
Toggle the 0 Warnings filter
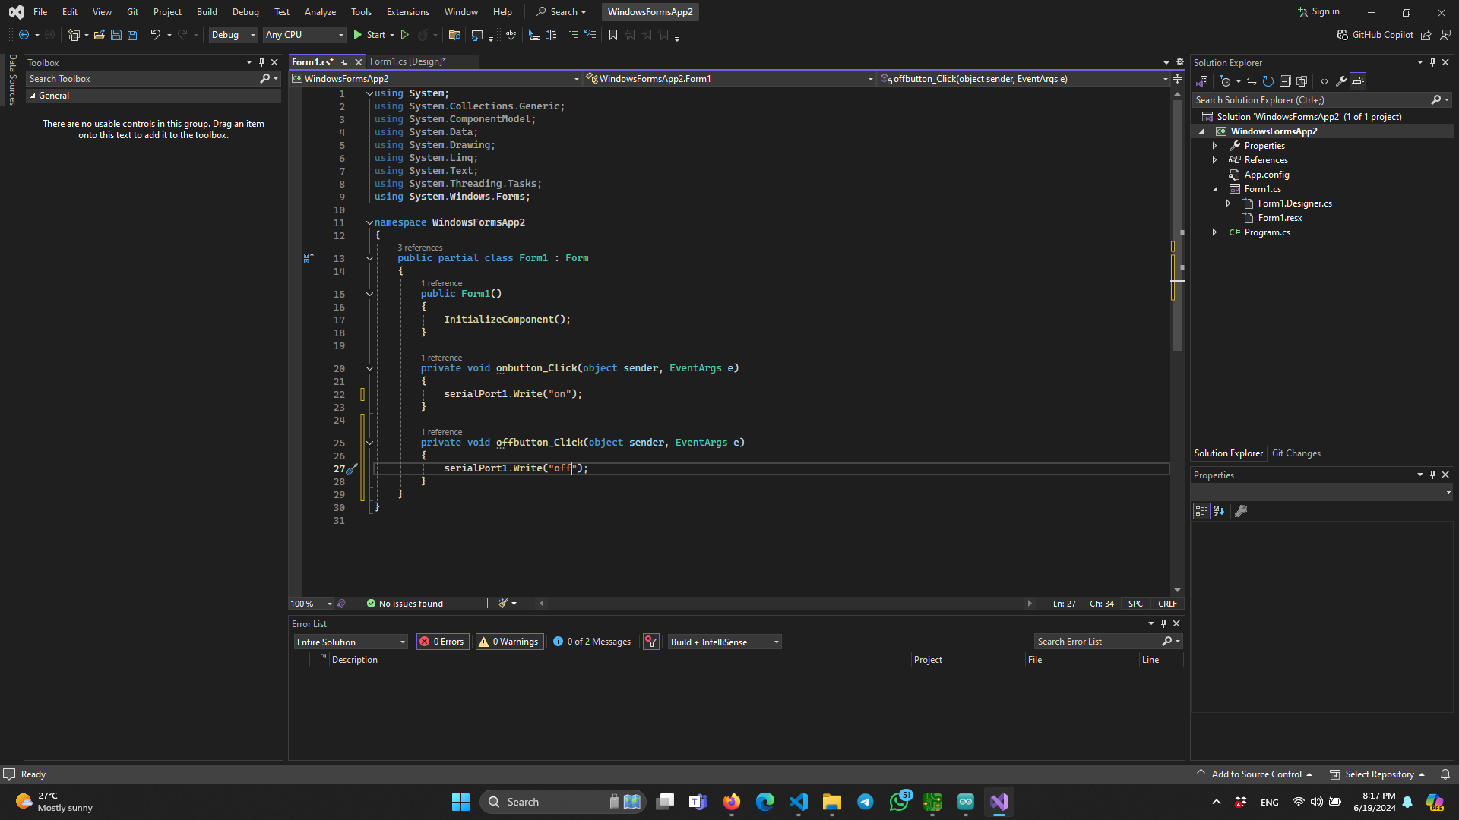[x=509, y=642]
